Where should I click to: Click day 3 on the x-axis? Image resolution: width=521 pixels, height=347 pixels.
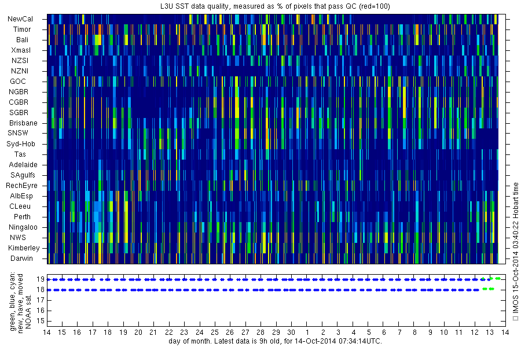coord(338,333)
